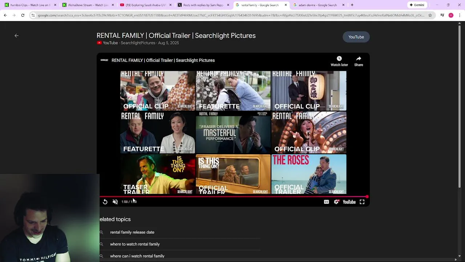Screen dimensions: 465x262
Task: Switch to the AlohaSteve Stream tab
Action: click(x=88, y=5)
